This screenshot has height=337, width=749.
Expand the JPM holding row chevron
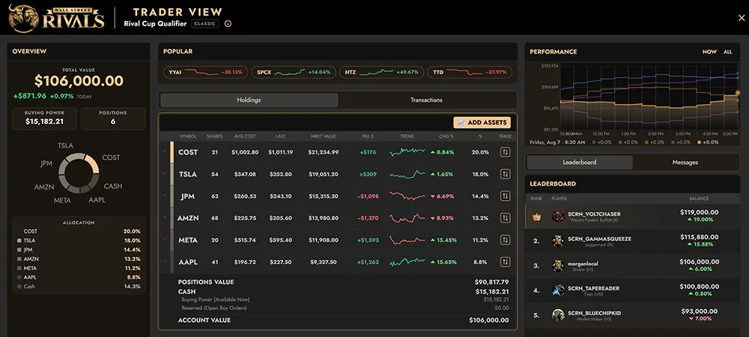[x=165, y=195]
